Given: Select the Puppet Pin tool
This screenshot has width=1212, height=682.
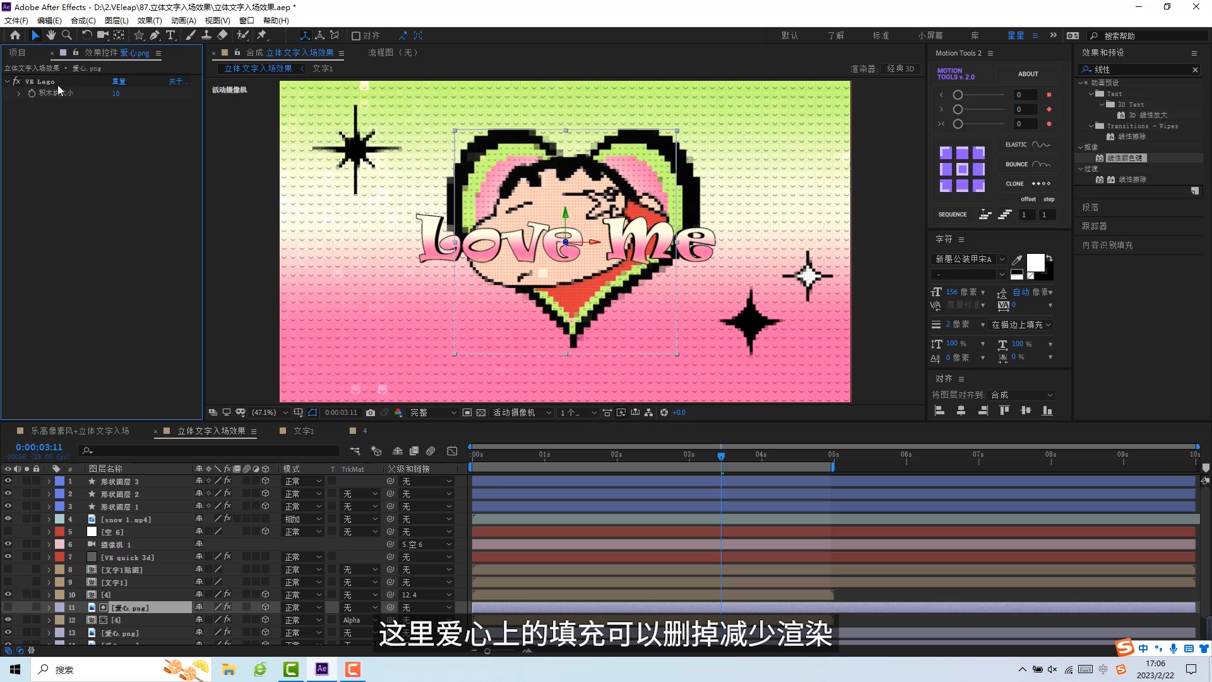Looking at the screenshot, I should pos(262,35).
